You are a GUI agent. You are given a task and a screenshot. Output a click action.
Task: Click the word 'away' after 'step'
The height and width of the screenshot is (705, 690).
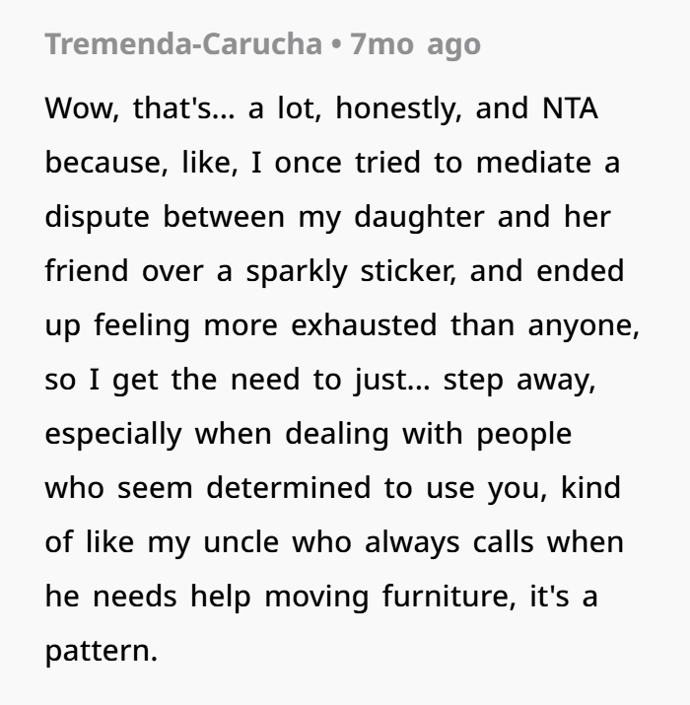[x=556, y=380]
